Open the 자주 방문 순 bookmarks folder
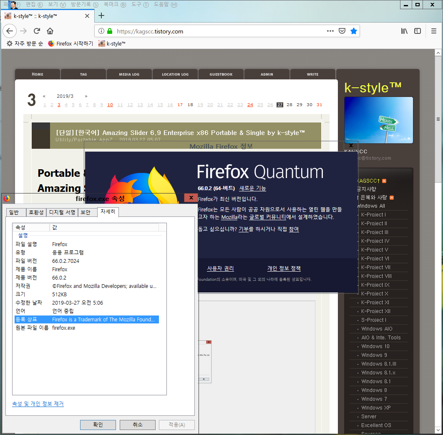 coord(25,43)
